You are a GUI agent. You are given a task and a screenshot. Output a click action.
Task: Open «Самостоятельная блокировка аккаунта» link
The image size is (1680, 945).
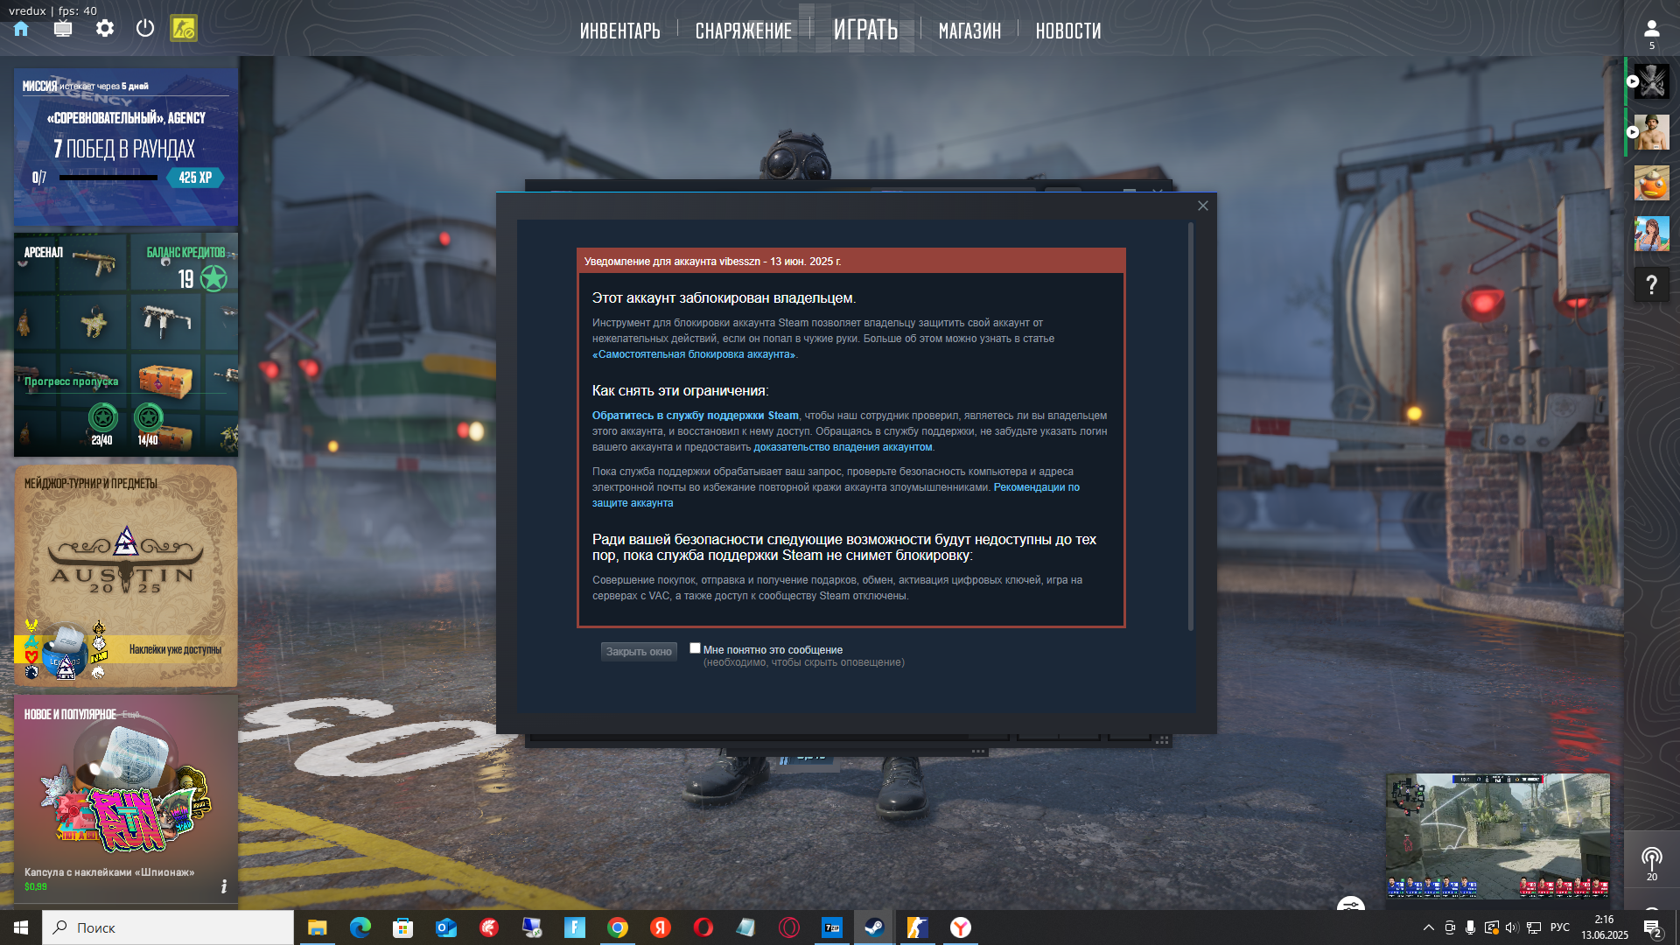coord(694,354)
